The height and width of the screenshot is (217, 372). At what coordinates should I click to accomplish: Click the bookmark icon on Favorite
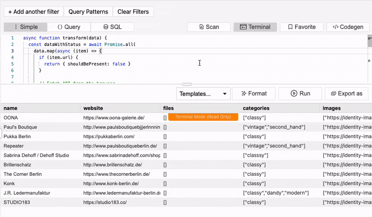click(290, 27)
